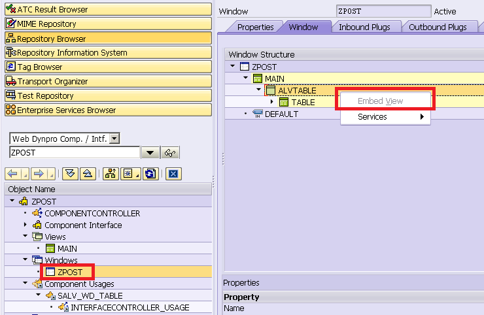Image resolution: width=484 pixels, height=315 pixels.
Task: Select ZPOST window in object tree
Action: point(70,272)
